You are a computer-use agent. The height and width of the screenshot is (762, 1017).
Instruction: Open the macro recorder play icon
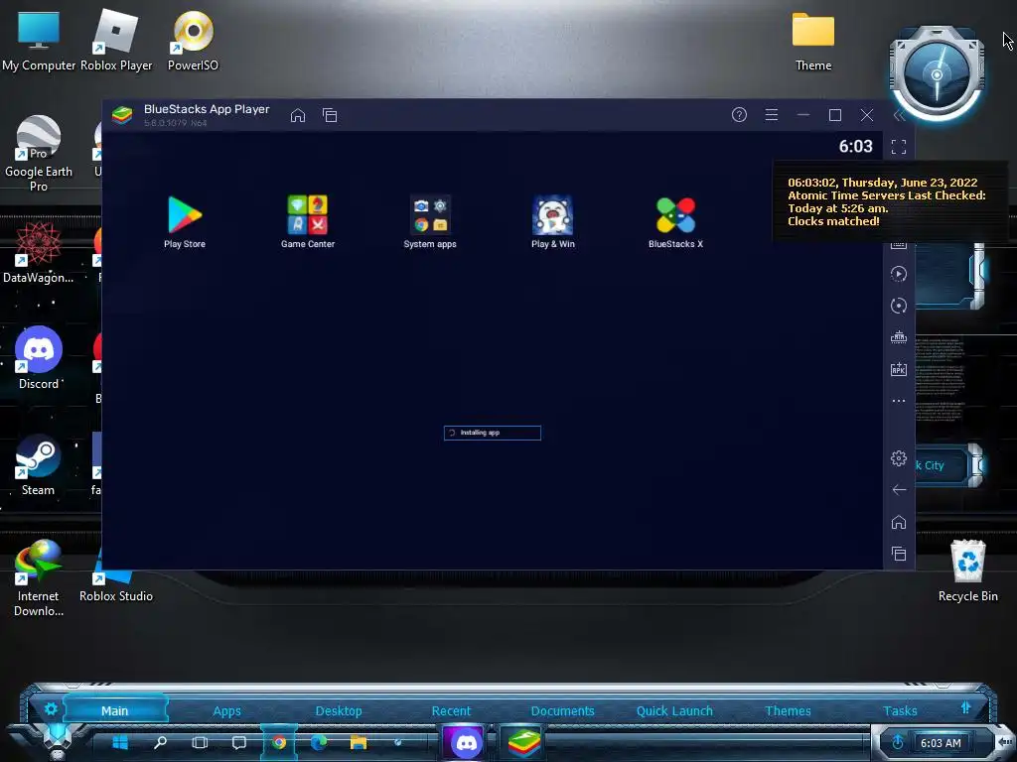coord(898,274)
